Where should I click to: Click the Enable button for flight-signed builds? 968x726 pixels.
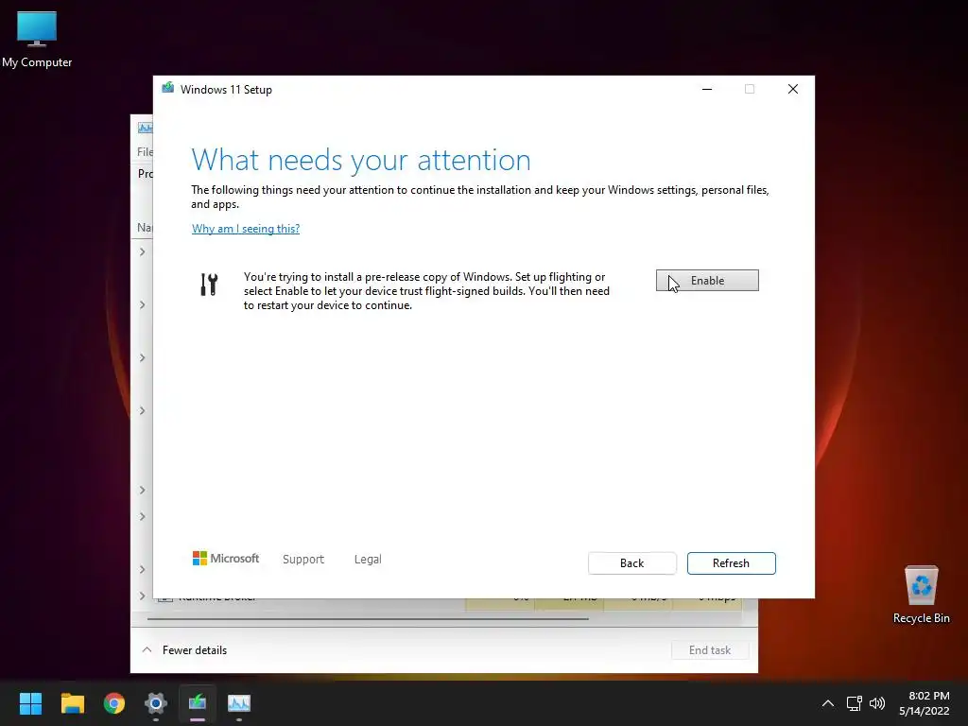pos(707,280)
